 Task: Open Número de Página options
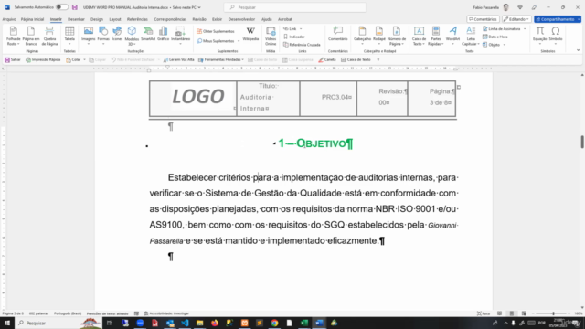coord(397,37)
